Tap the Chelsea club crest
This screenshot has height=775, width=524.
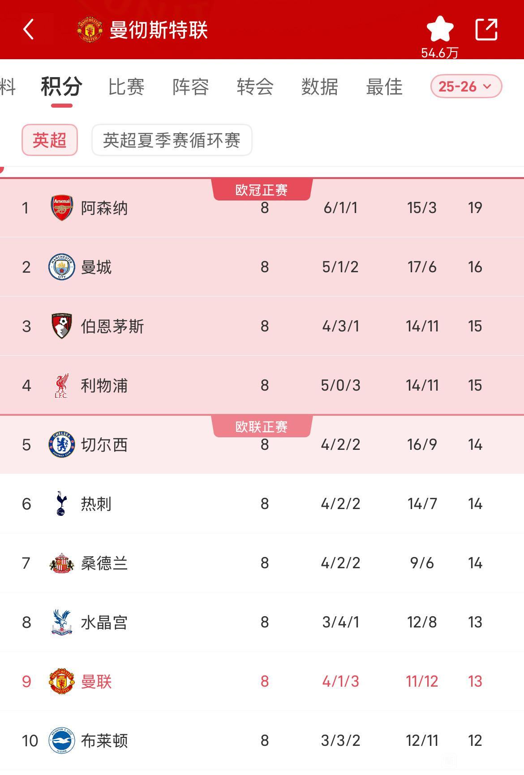click(x=61, y=444)
